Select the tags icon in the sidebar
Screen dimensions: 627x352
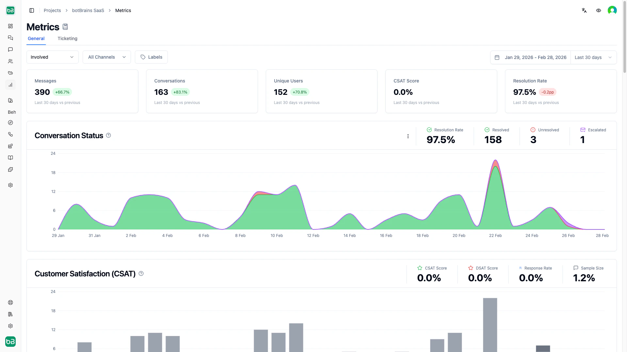(x=10, y=73)
